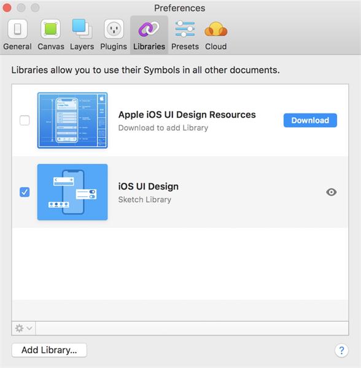Viewport: 361px width, 368px height.
Task: Open the help question mark button
Action: tap(341, 351)
